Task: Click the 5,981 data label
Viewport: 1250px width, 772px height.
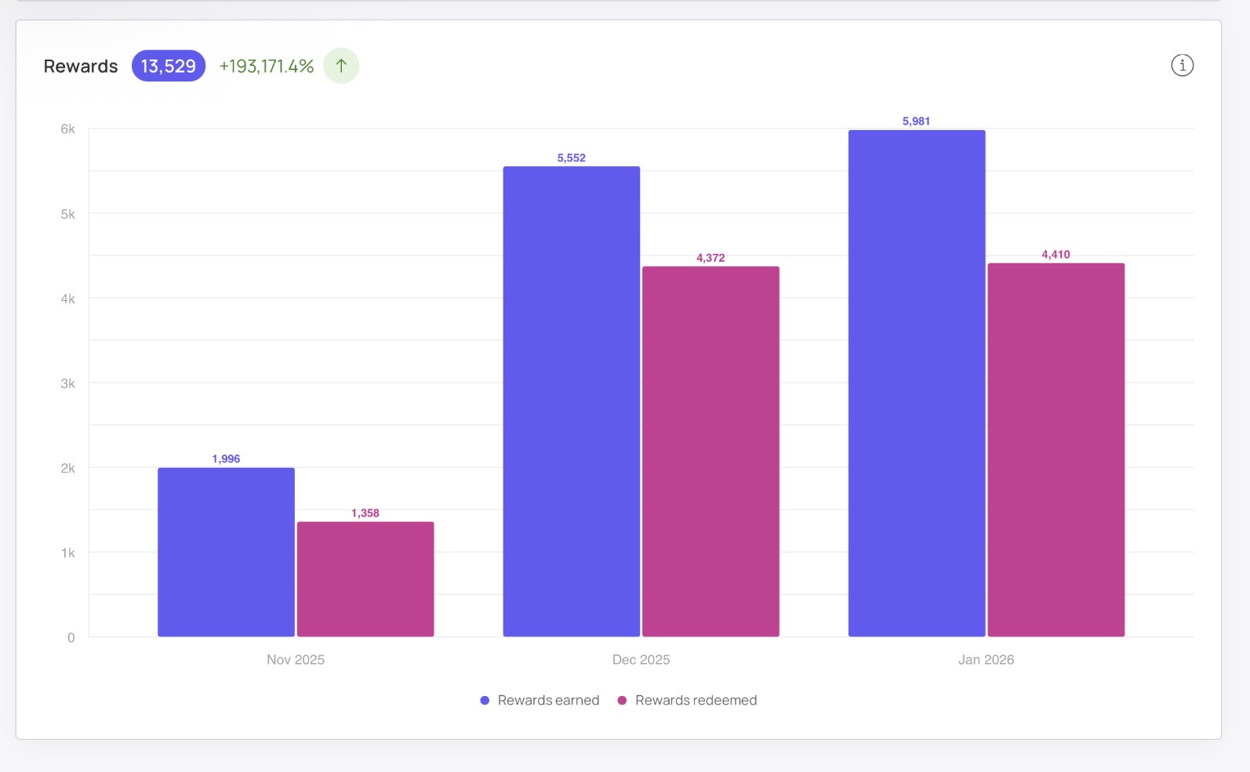Action: click(x=916, y=121)
